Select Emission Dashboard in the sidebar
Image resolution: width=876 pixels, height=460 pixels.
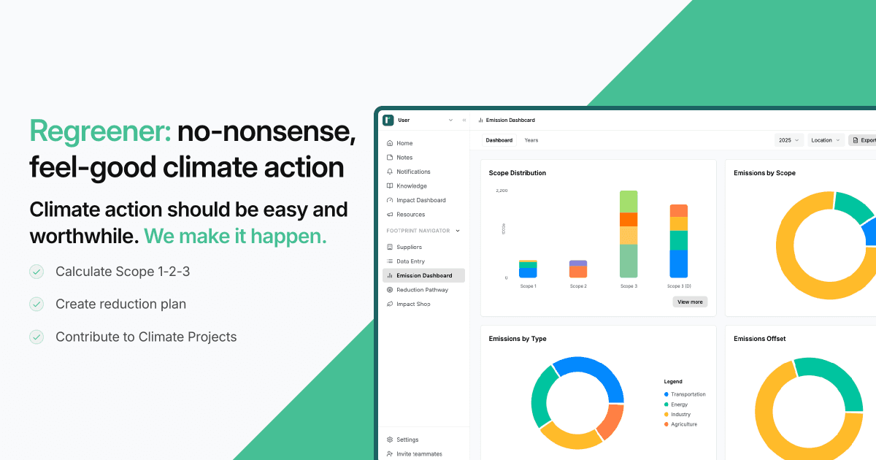pyautogui.click(x=423, y=275)
